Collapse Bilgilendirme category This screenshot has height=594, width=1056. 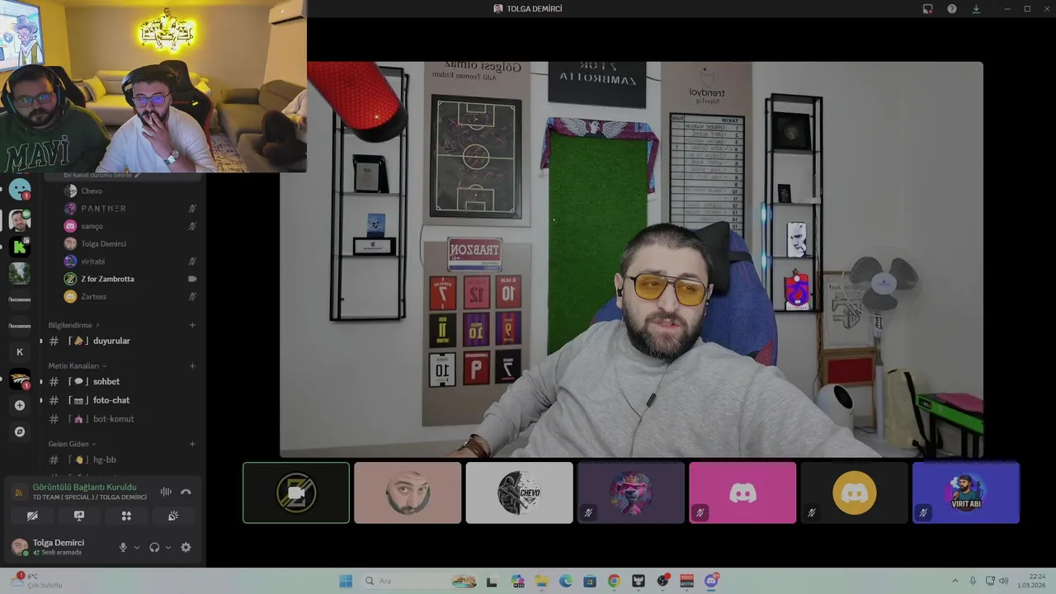[x=73, y=325]
